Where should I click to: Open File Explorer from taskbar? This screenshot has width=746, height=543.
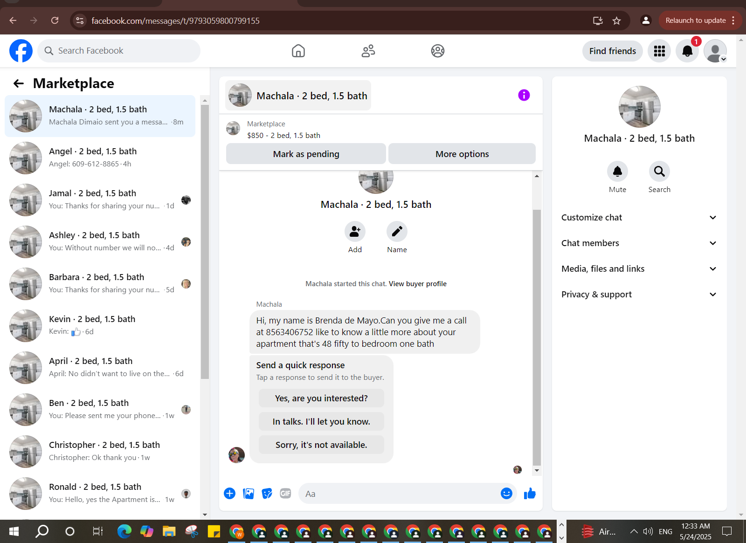click(x=169, y=531)
